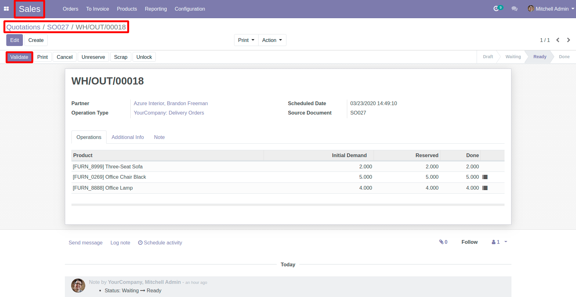
Task: Click pager count 1 / 1
Action: coord(545,40)
